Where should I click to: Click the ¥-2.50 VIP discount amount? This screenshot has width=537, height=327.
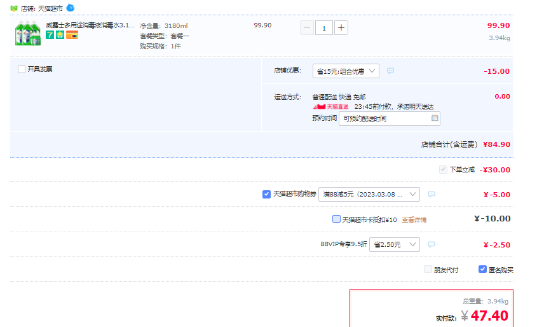coord(496,245)
